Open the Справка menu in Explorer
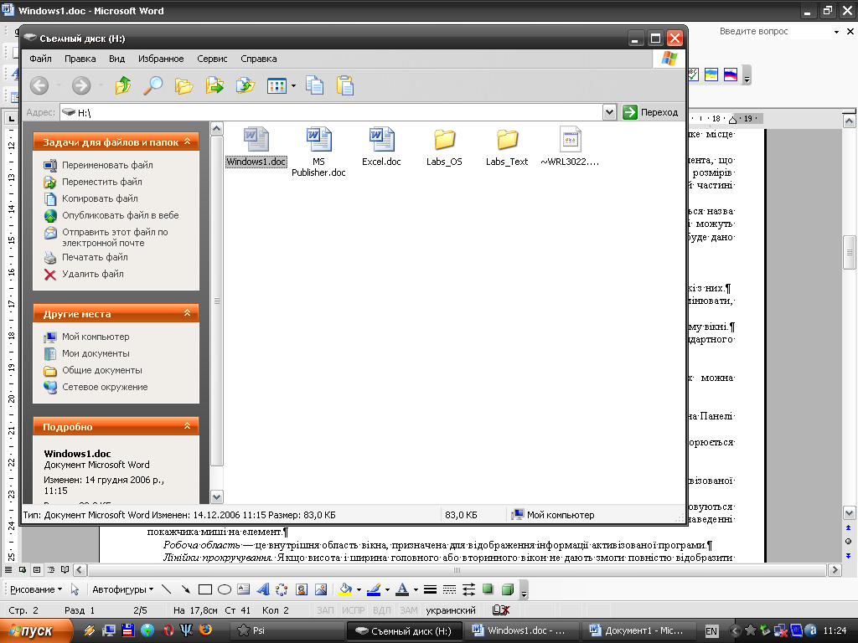The width and height of the screenshot is (858, 643). click(259, 59)
